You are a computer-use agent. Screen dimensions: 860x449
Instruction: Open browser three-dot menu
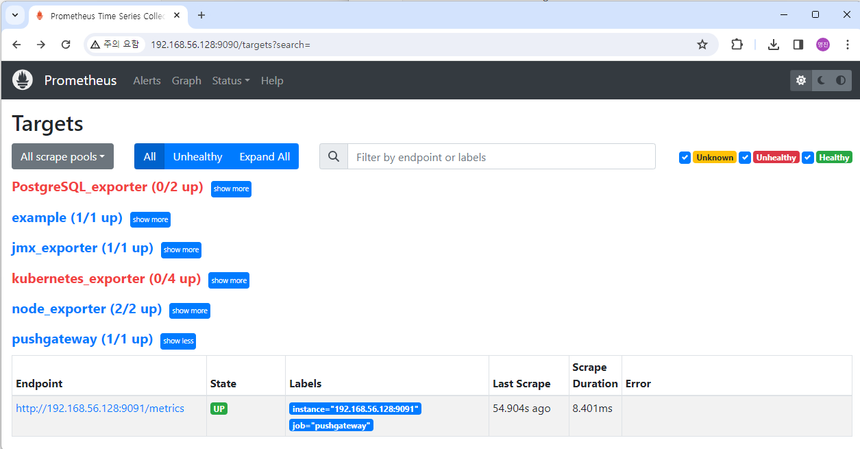click(847, 45)
